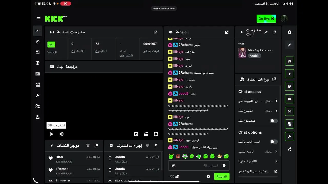Click the shield icon in the message box
328x184 pixels.
click(173, 166)
